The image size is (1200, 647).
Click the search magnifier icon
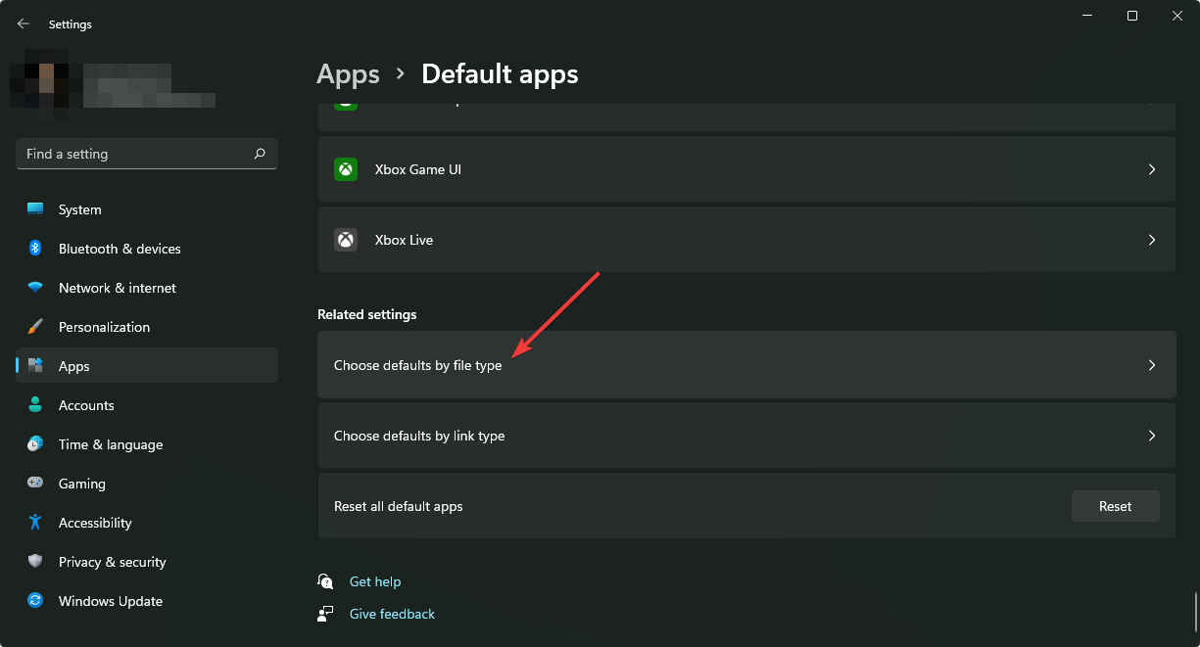(260, 154)
